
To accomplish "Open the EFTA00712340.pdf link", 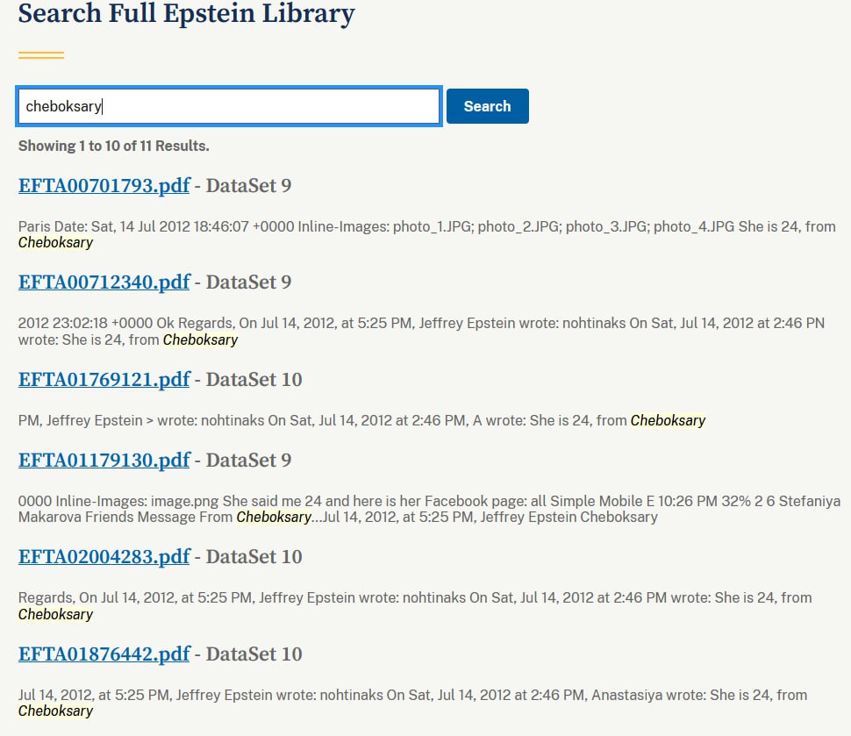I will (x=104, y=282).
